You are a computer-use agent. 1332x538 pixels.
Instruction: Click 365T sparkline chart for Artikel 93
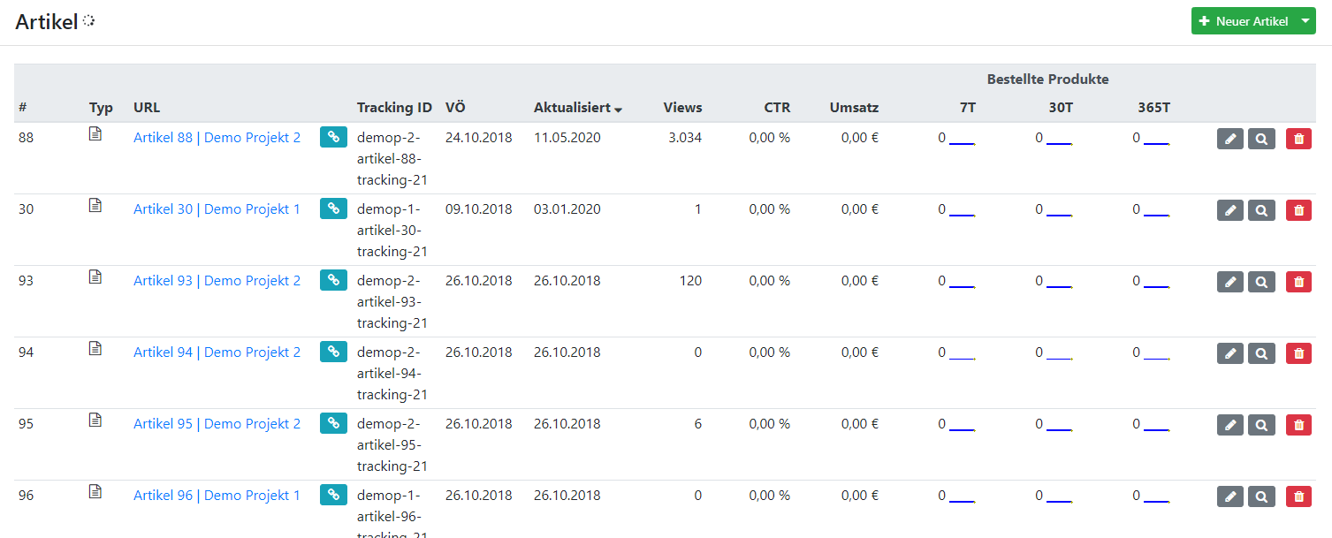click(x=1157, y=284)
